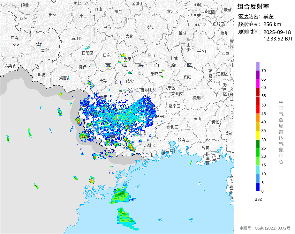Click the legend value '25'
The width and height of the screenshot is (295, 234).
(264, 148)
